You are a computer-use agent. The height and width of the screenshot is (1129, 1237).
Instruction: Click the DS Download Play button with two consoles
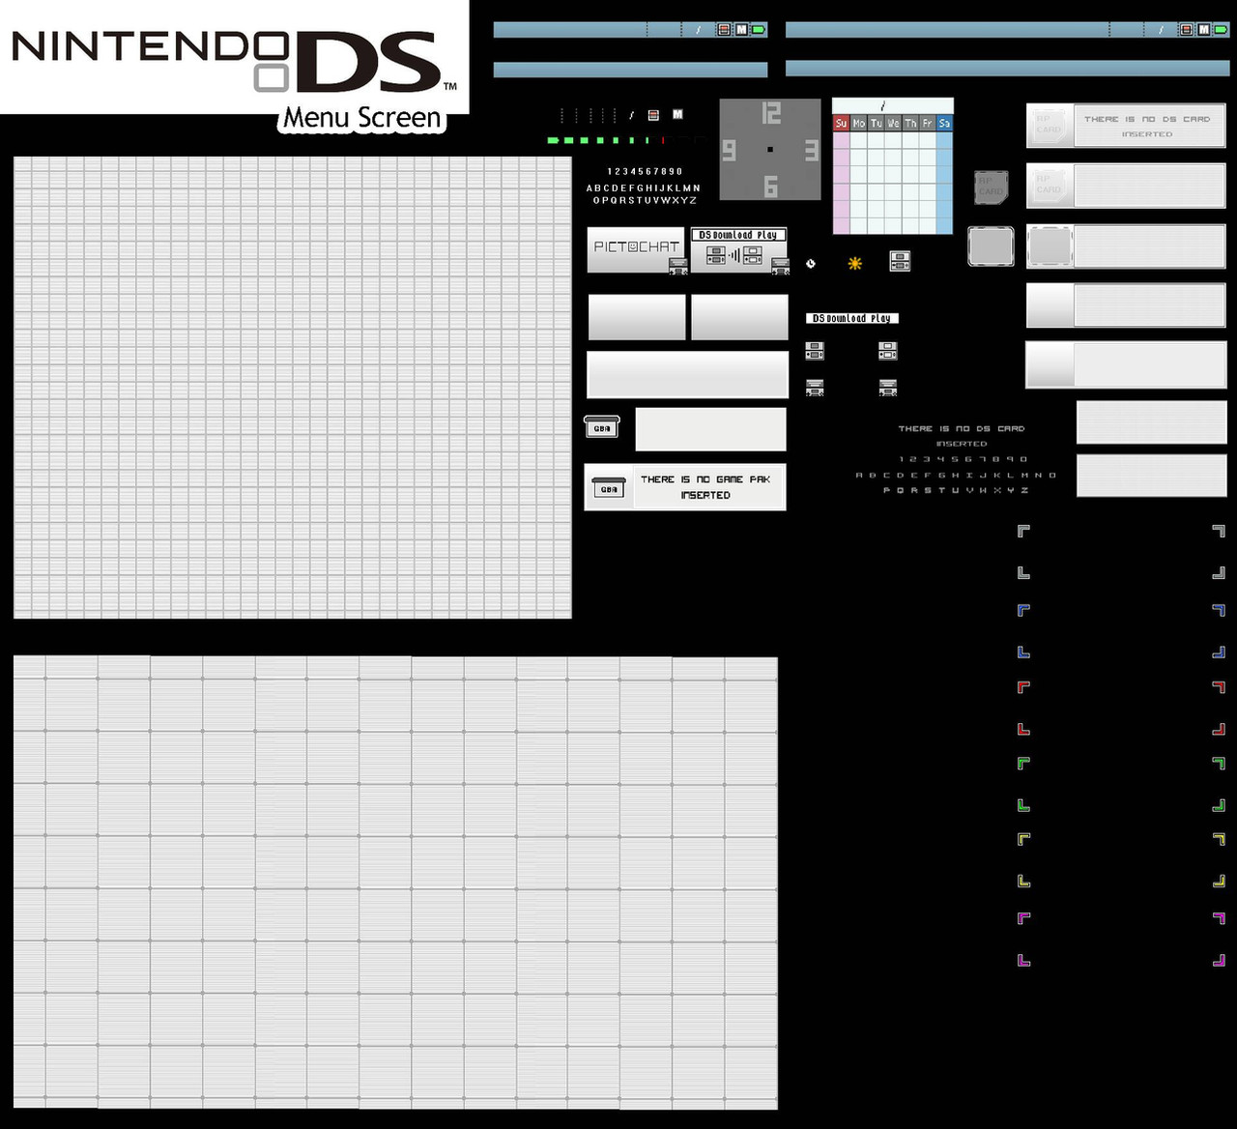pyautogui.click(x=739, y=249)
